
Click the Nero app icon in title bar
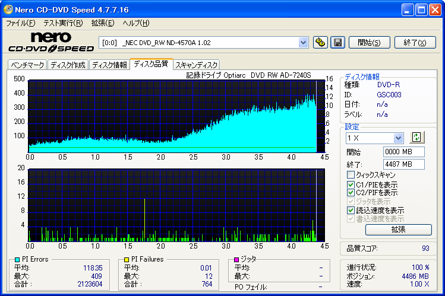[x=8, y=9]
